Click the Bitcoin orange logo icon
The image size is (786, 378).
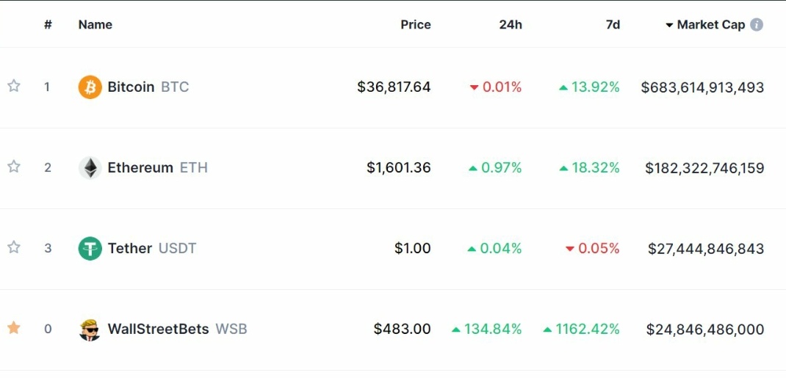point(90,87)
